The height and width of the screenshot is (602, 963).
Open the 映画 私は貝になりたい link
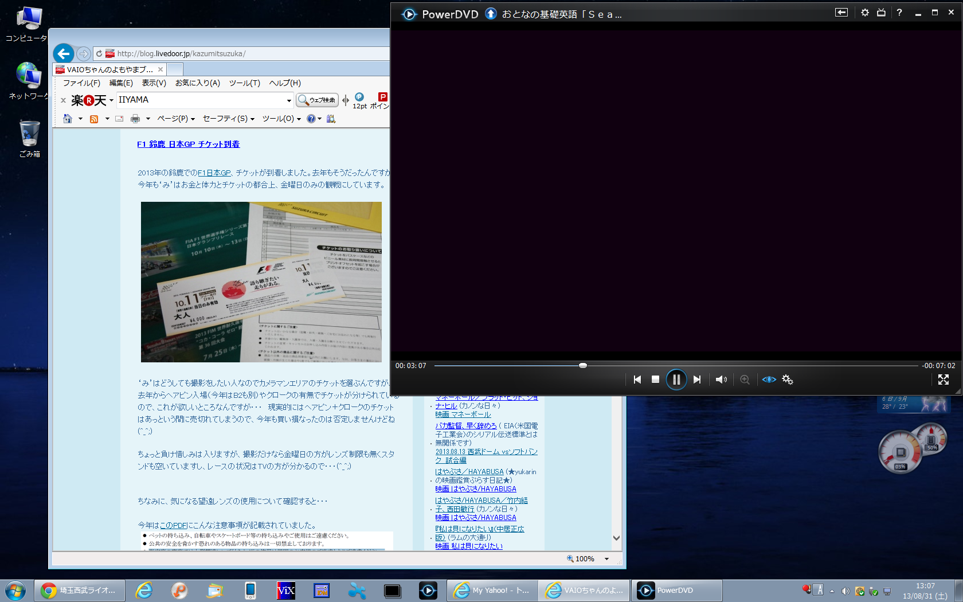point(469,546)
